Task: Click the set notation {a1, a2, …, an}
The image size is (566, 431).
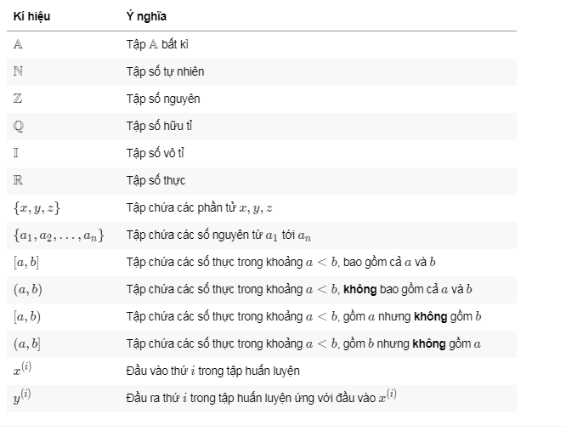Action: click(59, 235)
